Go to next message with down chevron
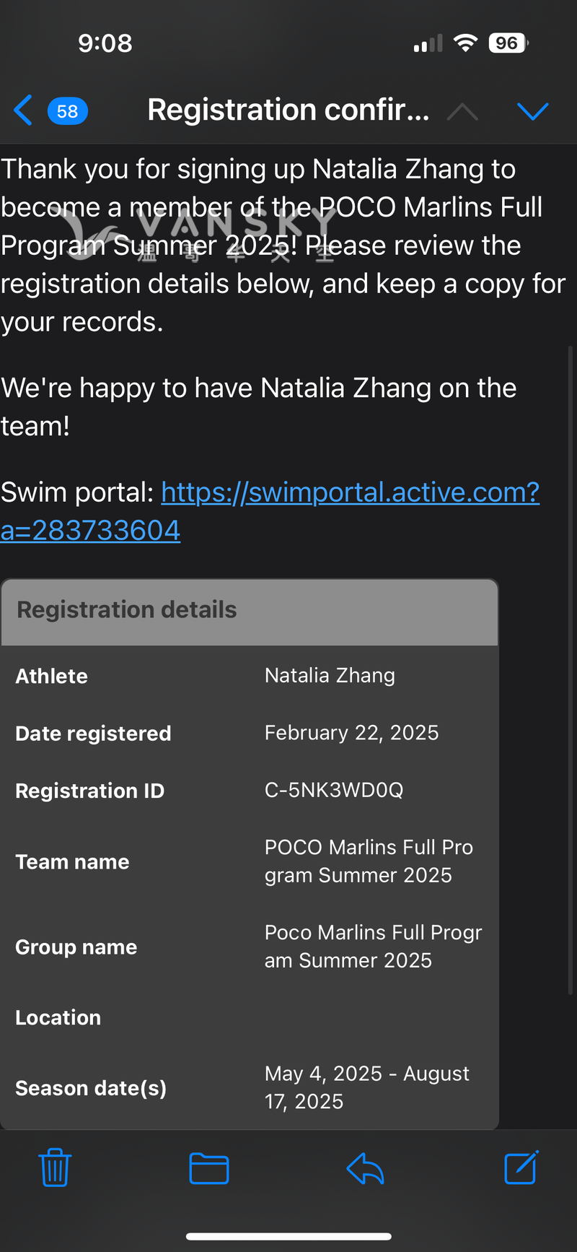The image size is (577, 1252). pyautogui.click(x=533, y=111)
